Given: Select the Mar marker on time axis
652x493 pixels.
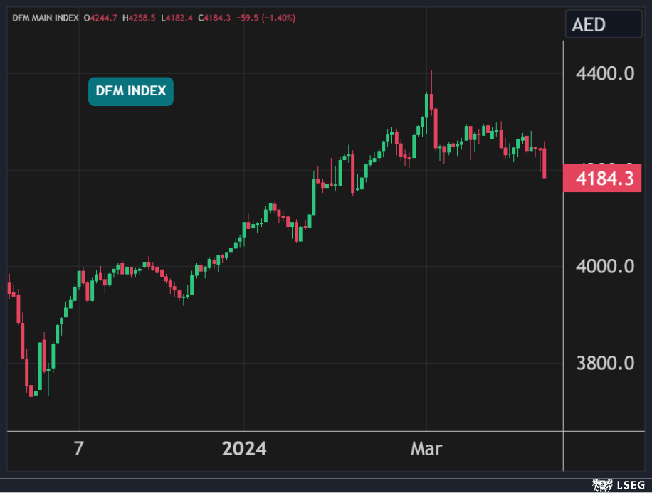Looking at the screenshot, I should click(x=426, y=449).
